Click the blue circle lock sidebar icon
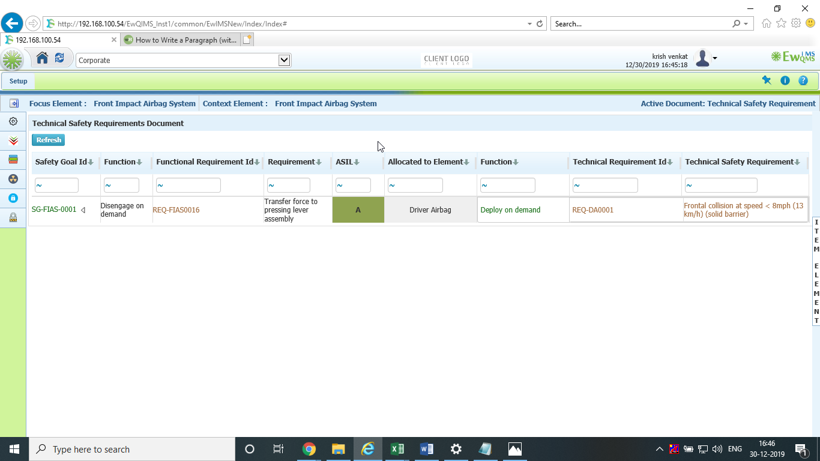The image size is (820, 461). pyautogui.click(x=13, y=198)
